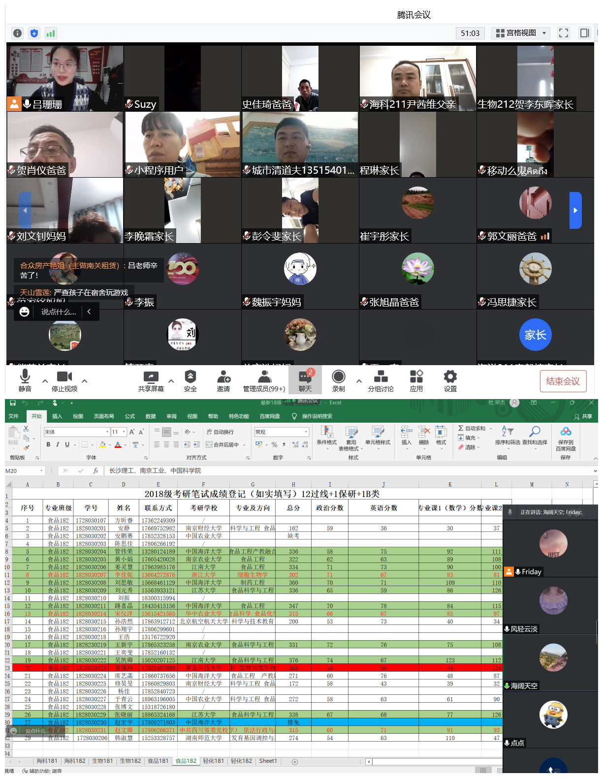Screen dimensions: 603x778
Task: Stop camera using 停止视频 button
Action: pos(64,381)
